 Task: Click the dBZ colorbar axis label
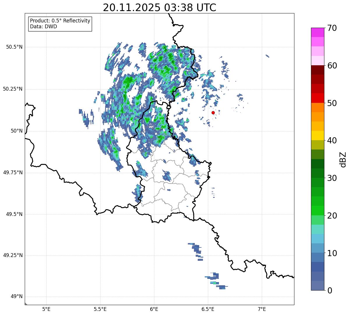pos(343,159)
